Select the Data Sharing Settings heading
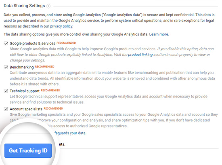222x165 pixels. pyautogui.click(x=24, y=6)
